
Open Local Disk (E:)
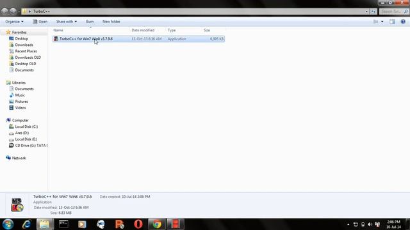(26, 139)
